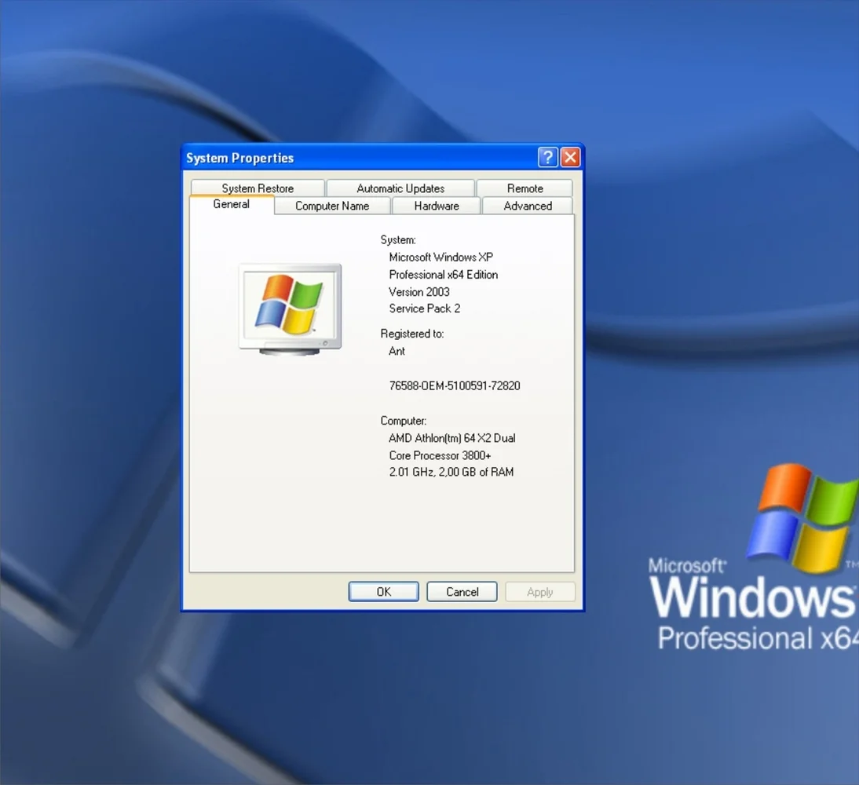Viewport: 859px width, 785px height.
Task: Click the Windows XP monitor logo image
Action: 290,309
